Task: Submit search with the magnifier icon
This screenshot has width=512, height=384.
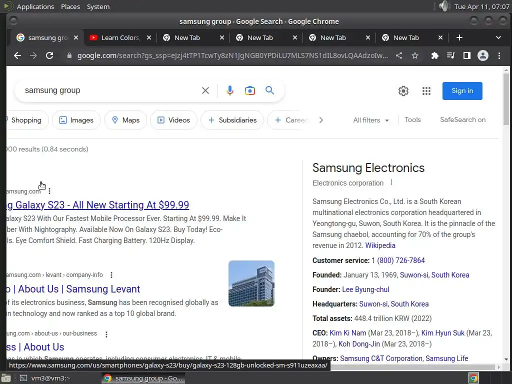Action: tap(269, 90)
